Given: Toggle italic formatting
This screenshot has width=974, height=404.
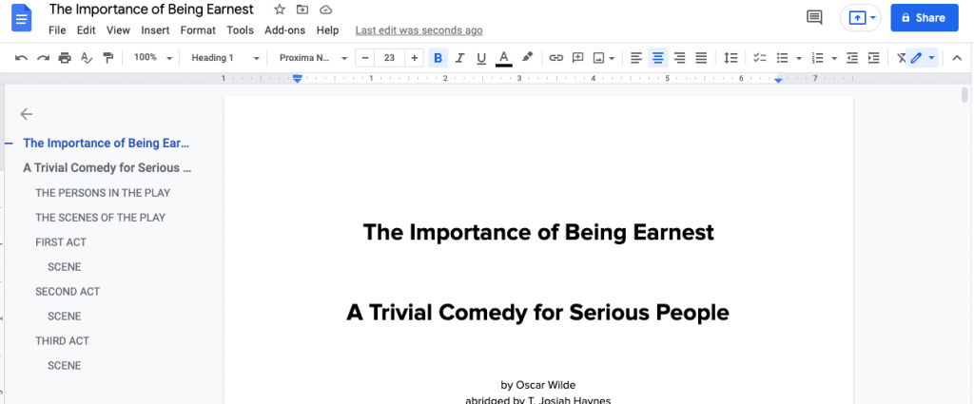Looking at the screenshot, I should 459,58.
